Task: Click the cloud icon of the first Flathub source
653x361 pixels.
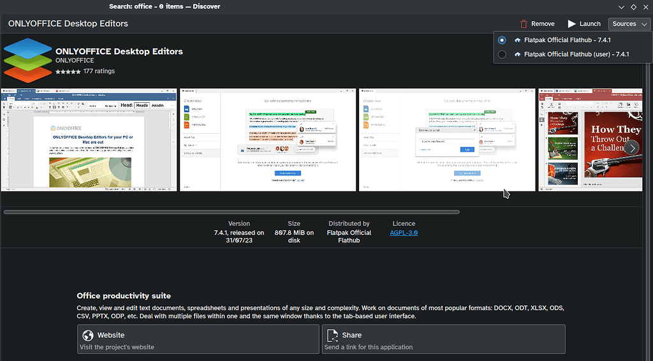Action: (x=518, y=40)
